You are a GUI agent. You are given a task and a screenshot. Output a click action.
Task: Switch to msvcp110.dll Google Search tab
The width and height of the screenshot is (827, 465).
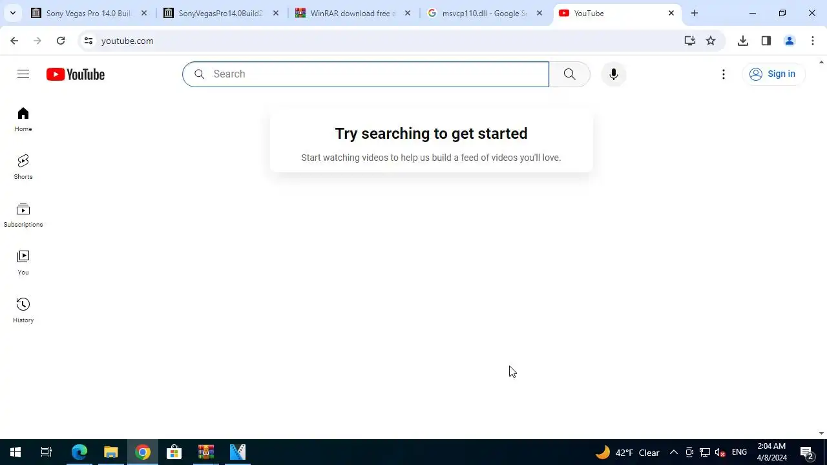point(485,13)
